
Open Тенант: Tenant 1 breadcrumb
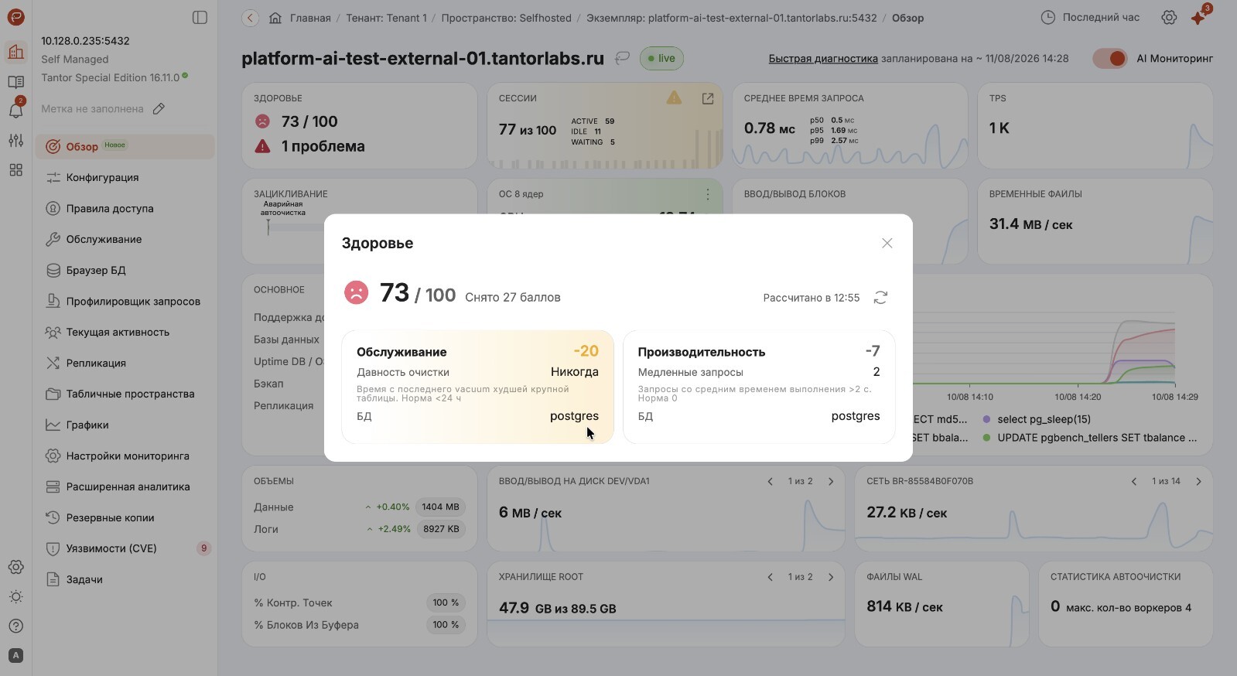[x=386, y=18]
